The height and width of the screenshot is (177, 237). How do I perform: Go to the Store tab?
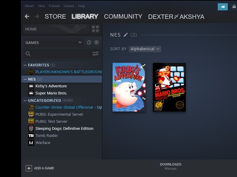[x=55, y=17]
